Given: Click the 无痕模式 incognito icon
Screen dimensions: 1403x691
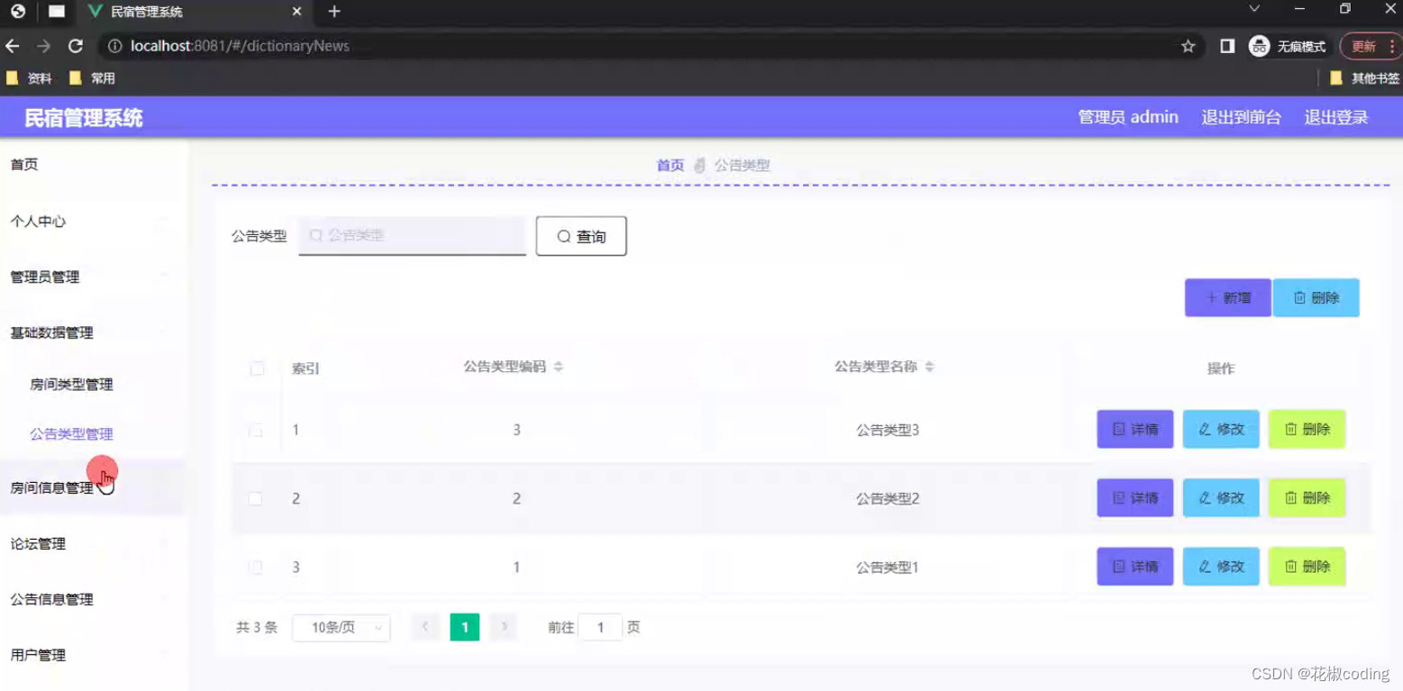Looking at the screenshot, I should (x=1261, y=46).
